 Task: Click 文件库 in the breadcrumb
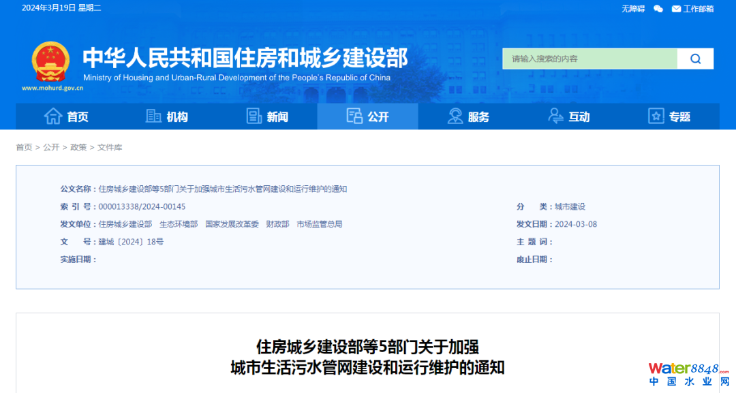[110, 147]
